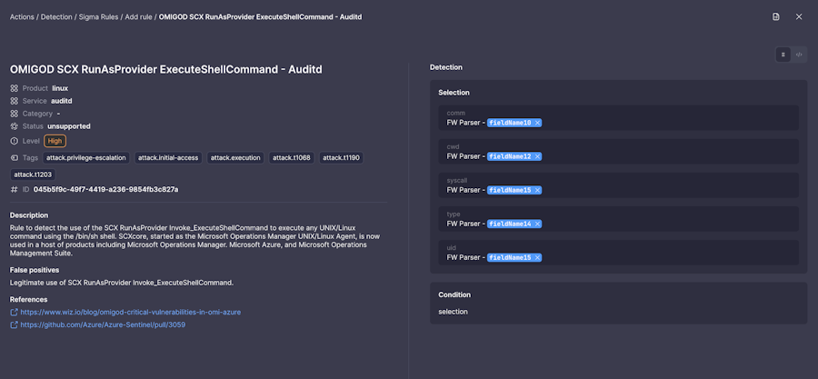Close the Add rule panel
818x379 pixels.
tap(799, 16)
